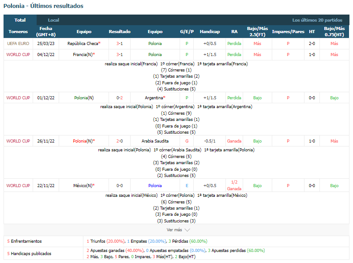353x263 pixels.
Task: Click handicap +0/0.5 in República Checa row
Action: pos(210,43)
